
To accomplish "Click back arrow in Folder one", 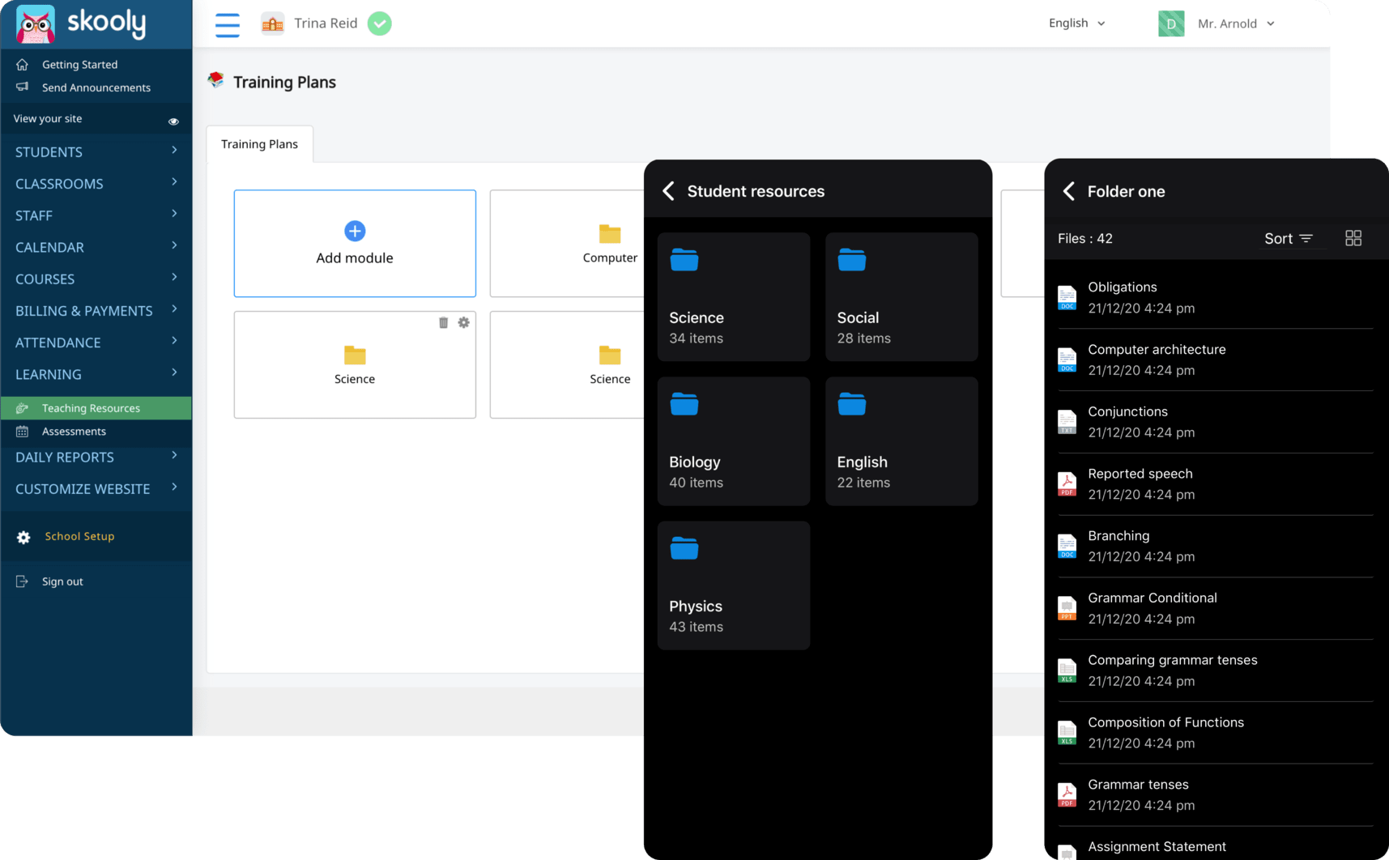I will click(1068, 191).
